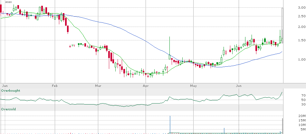Click the 10M volume axis label
The image size is (306, 134).
(303, 125)
